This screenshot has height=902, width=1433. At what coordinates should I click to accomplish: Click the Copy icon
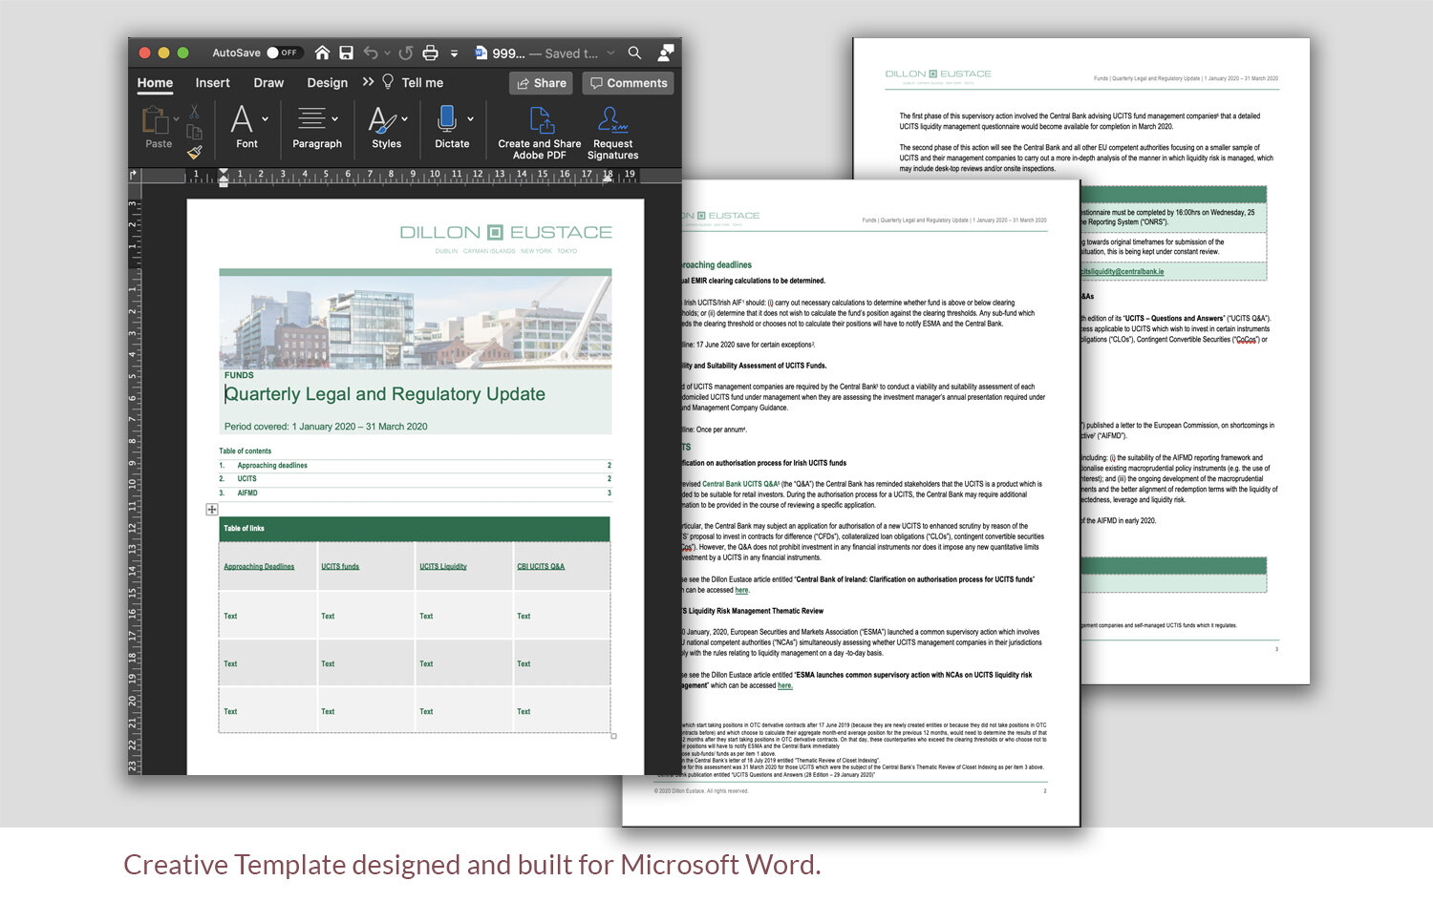194,133
